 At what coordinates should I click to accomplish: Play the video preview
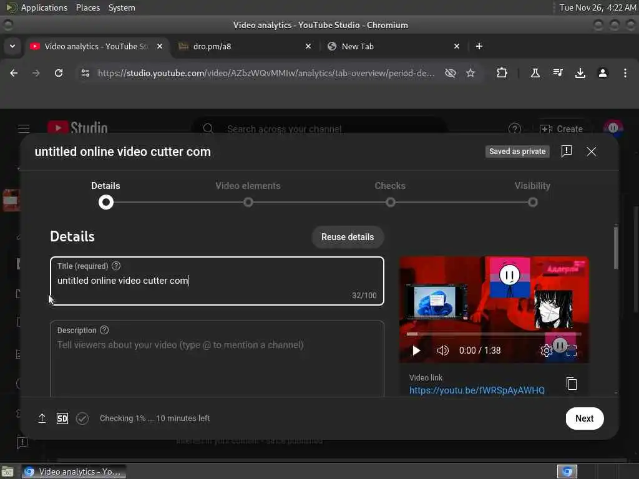[416, 351]
